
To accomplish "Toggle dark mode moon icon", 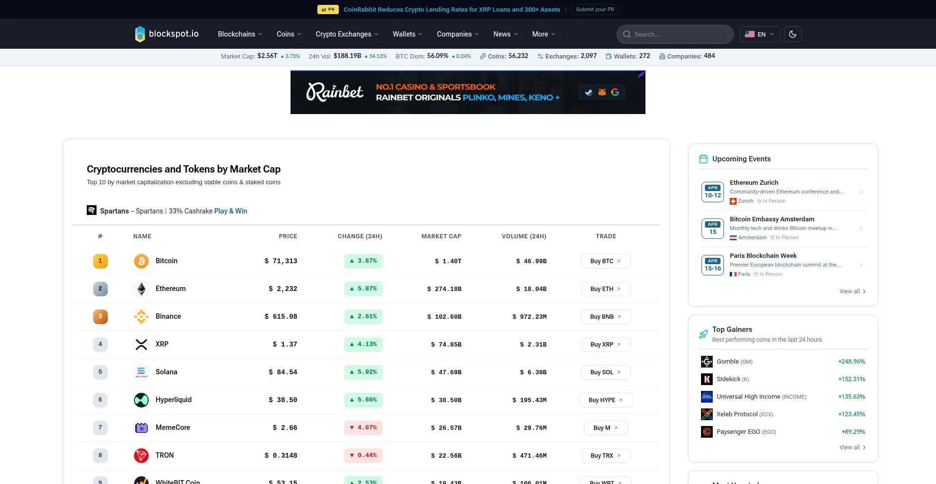I will pyautogui.click(x=793, y=34).
